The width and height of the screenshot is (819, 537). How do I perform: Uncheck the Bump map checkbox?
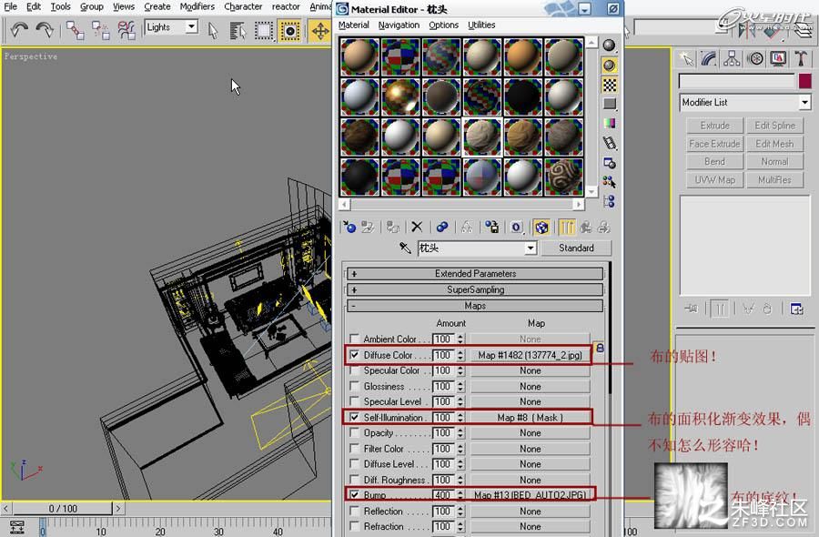coord(355,494)
